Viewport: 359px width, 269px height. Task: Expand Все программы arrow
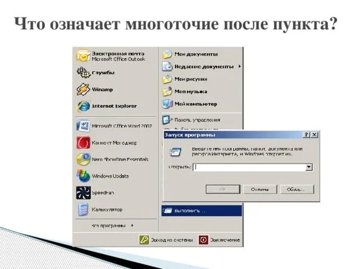pos(132,225)
